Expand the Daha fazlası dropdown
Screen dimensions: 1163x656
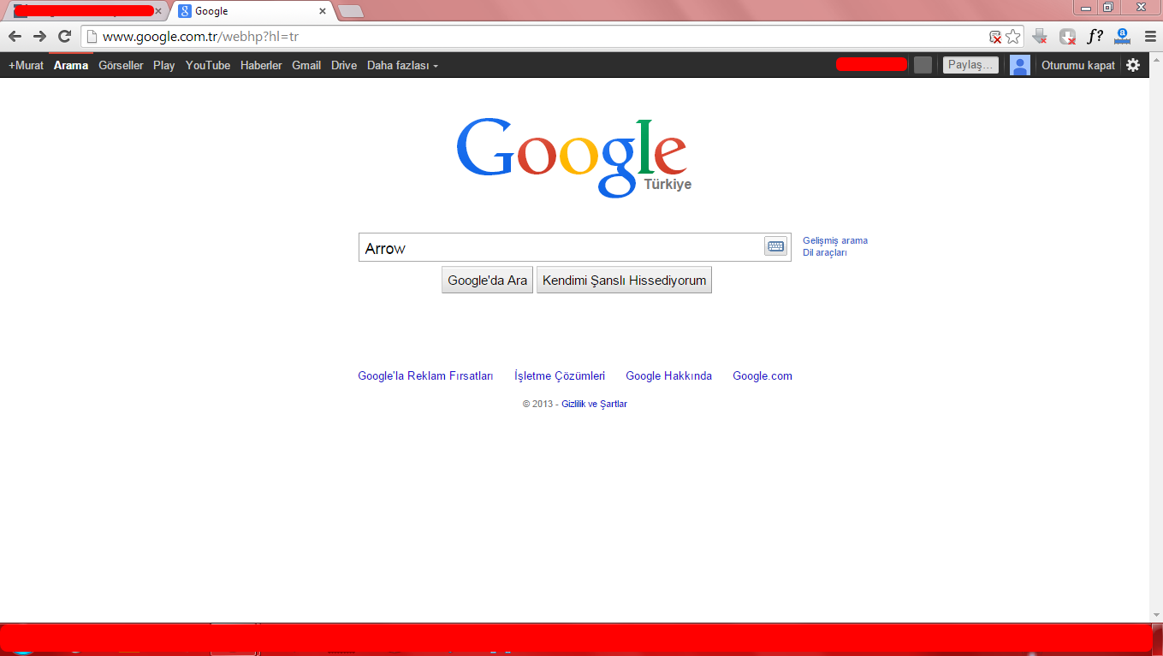click(402, 65)
